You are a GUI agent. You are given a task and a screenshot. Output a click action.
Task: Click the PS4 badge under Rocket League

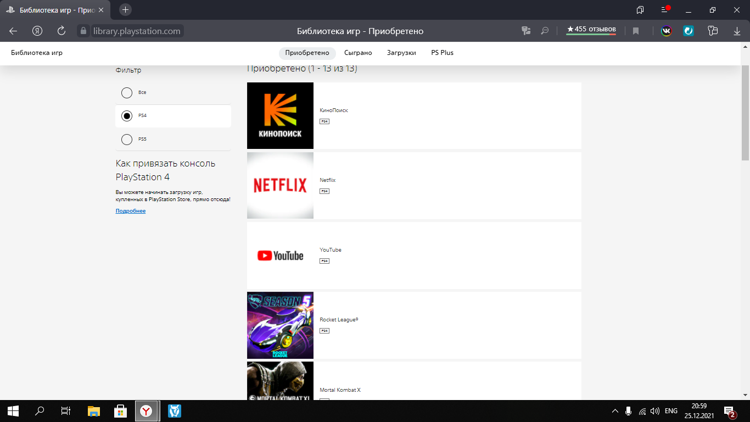[324, 331]
